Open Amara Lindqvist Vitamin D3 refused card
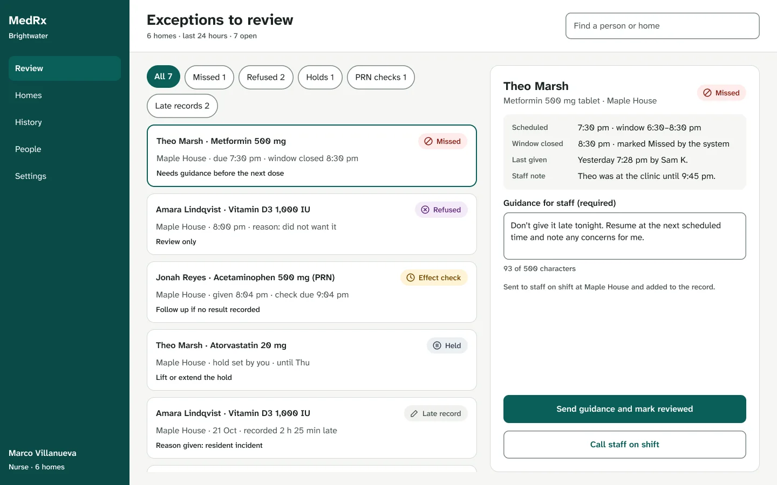This screenshot has height=485, width=777. 312,224
